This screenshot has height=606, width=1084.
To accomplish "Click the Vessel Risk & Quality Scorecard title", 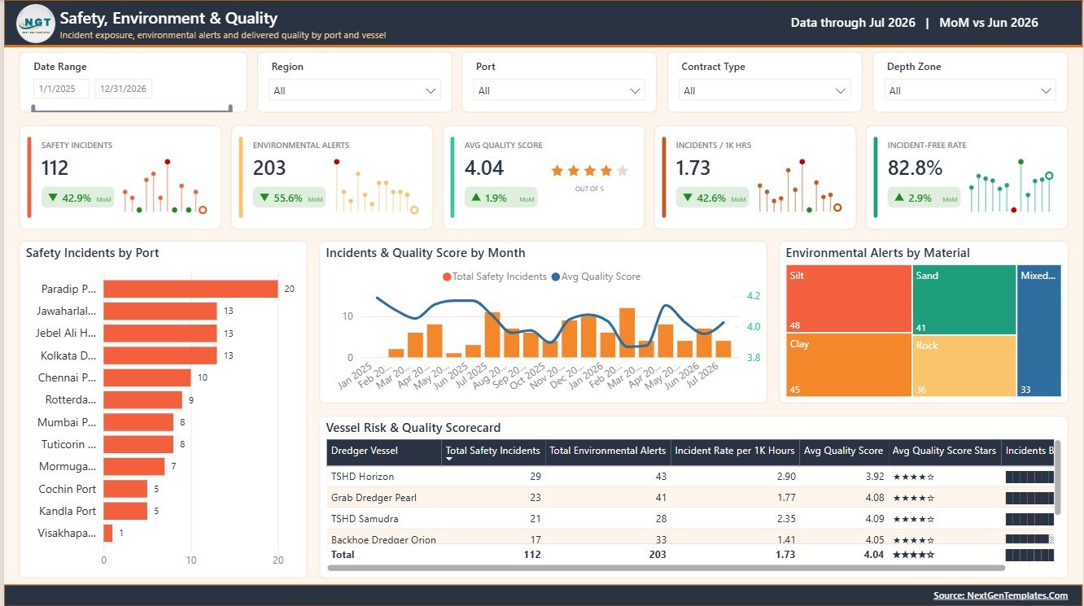I will (413, 428).
